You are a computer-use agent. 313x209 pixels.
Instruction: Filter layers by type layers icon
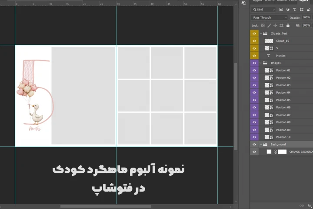pyautogui.click(x=295, y=10)
